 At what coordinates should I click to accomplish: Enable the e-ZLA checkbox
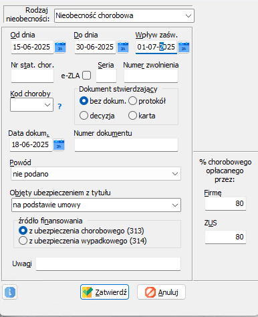tap(86, 76)
